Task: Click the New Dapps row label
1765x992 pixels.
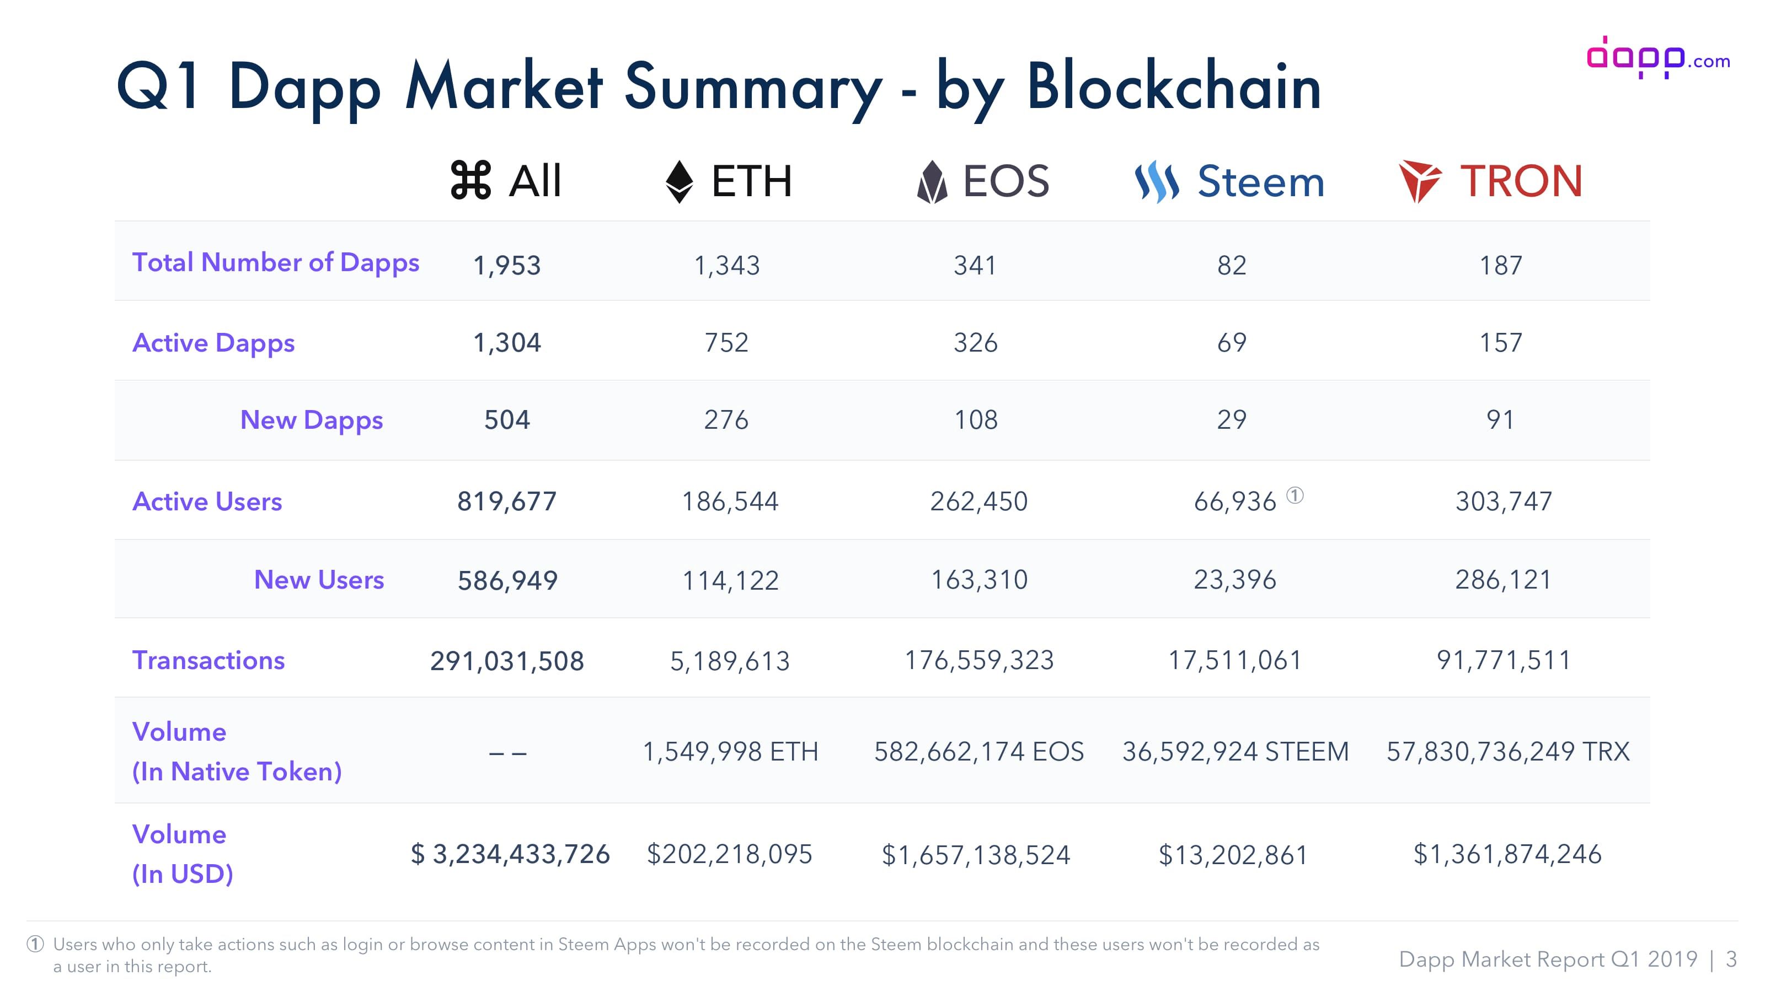Action: click(311, 420)
